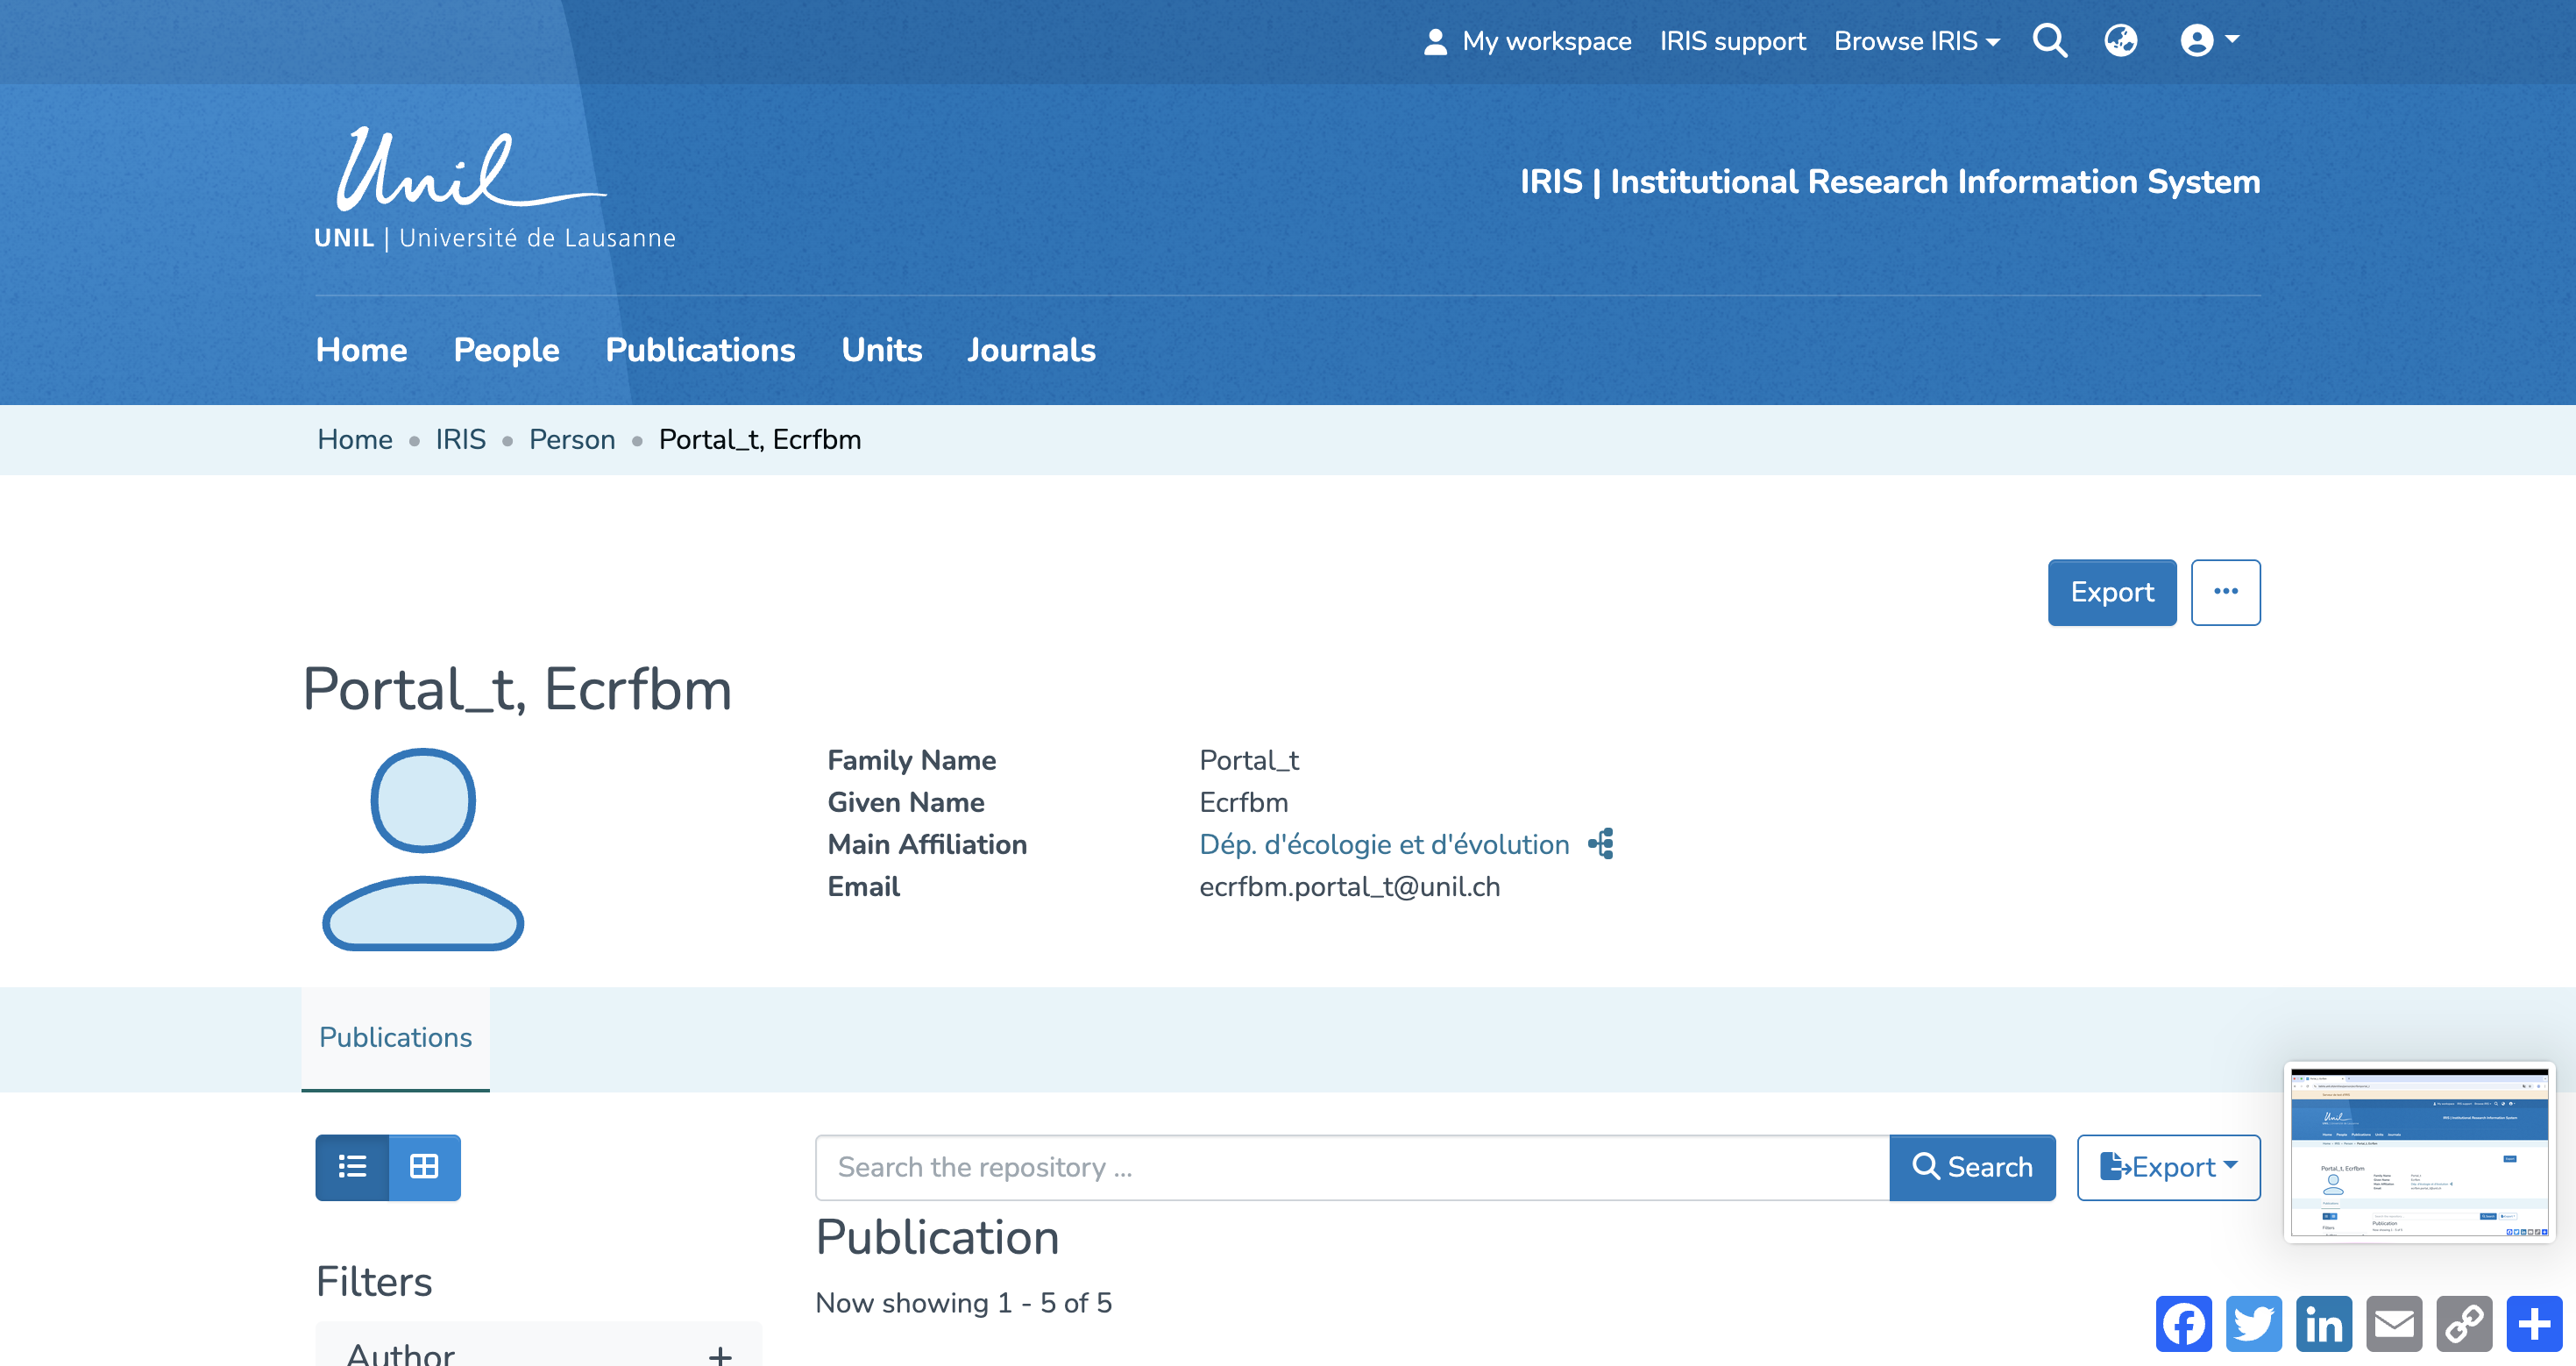Screen dimensions: 2576x1366
Task: Go to People in main navigation
Action: [x=506, y=350]
